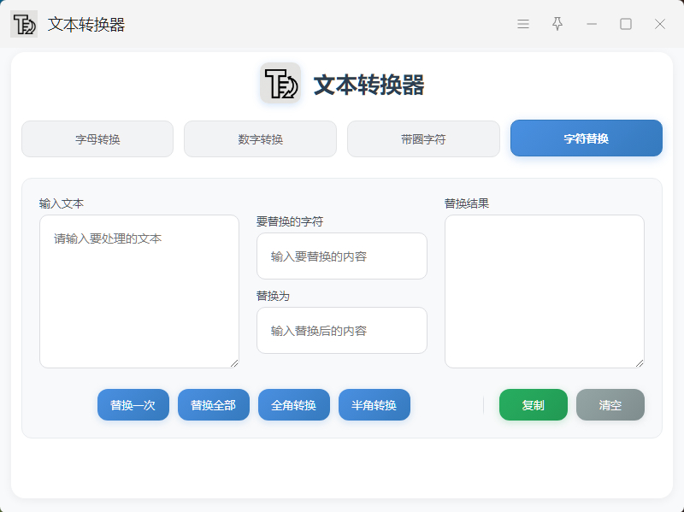The height and width of the screenshot is (512, 684).
Task: Open the hamburger menu in title bar
Action: point(523,24)
